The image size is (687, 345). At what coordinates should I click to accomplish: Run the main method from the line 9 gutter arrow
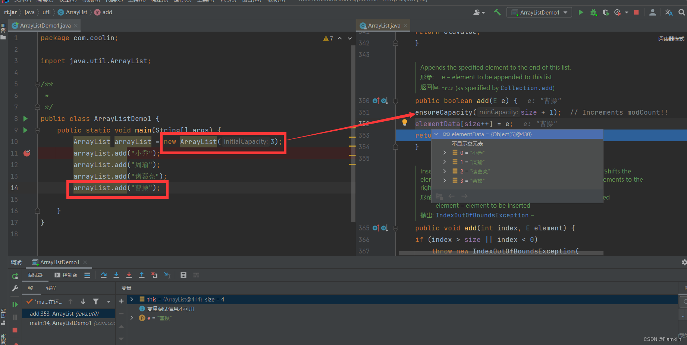(25, 130)
